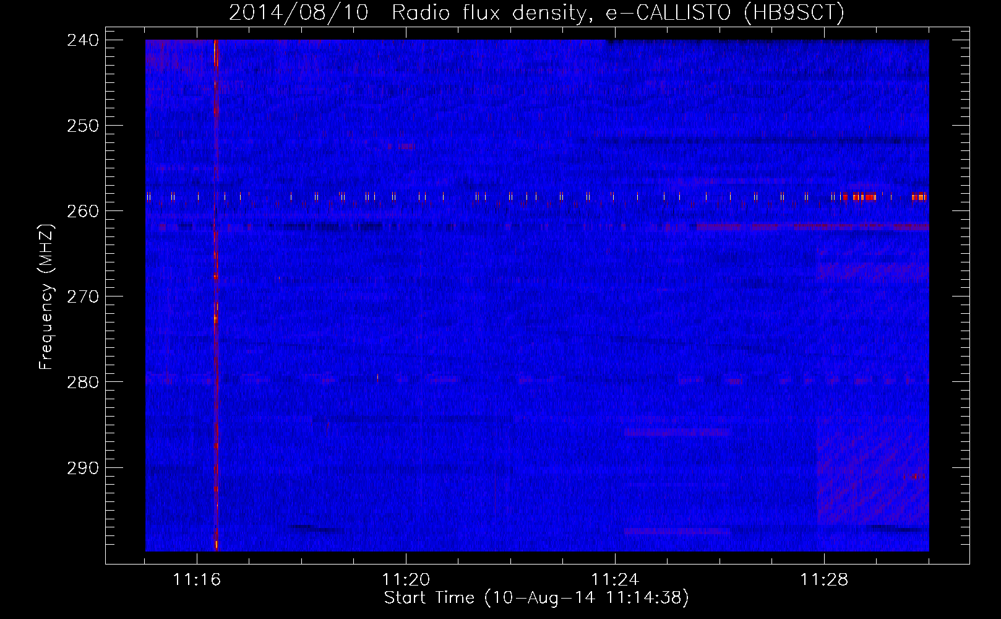Click the 11:28 time tick label
This screenshot has height=619, width=1001.
point(824,579)
